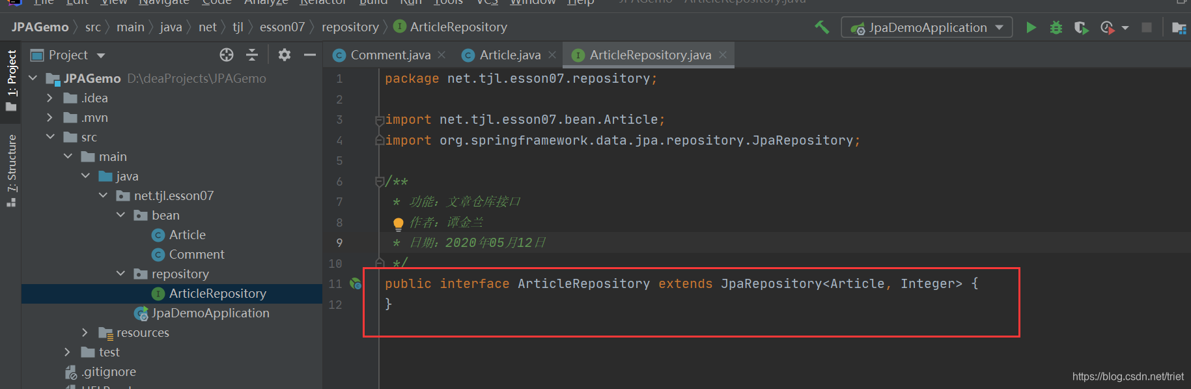Locate current file with crosshair icon
The height and width of the screenshot is (389, 1191).
[227, 55]
